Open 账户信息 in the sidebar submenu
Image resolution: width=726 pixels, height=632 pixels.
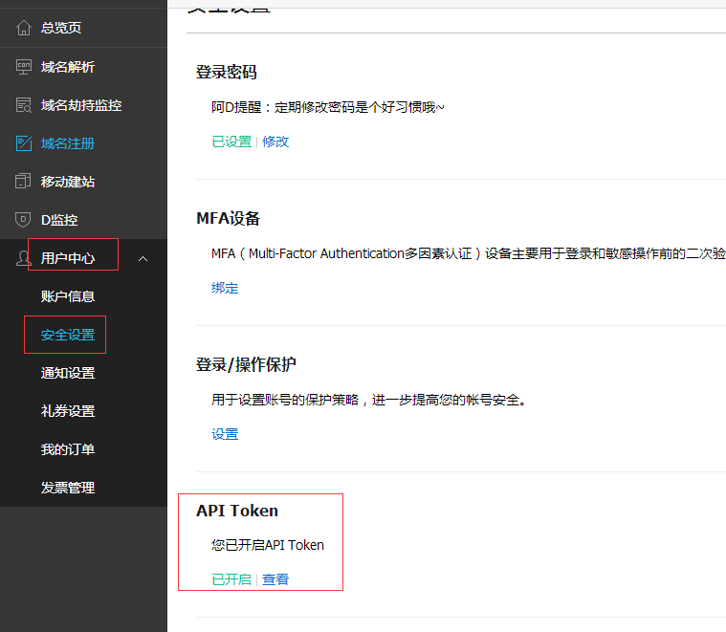[68, 296]
